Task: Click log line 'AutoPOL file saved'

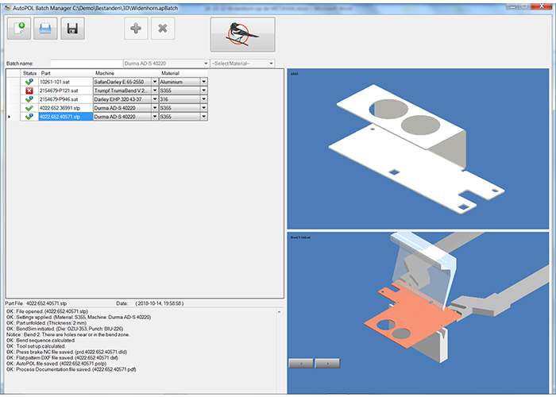Action: click(56, 364)
